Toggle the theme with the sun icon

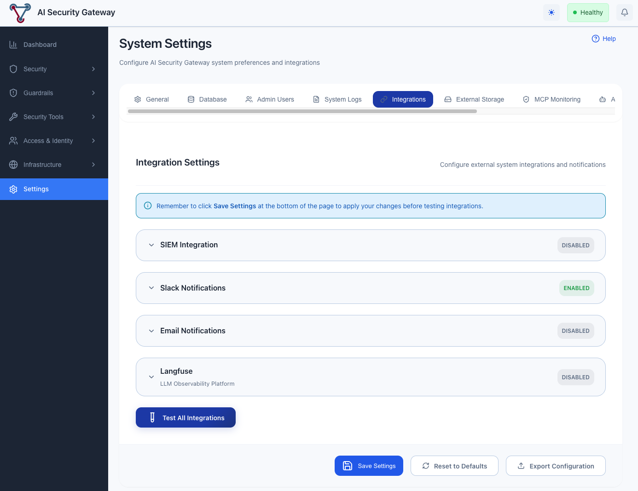pyautogui.click(x=551, y=12)
